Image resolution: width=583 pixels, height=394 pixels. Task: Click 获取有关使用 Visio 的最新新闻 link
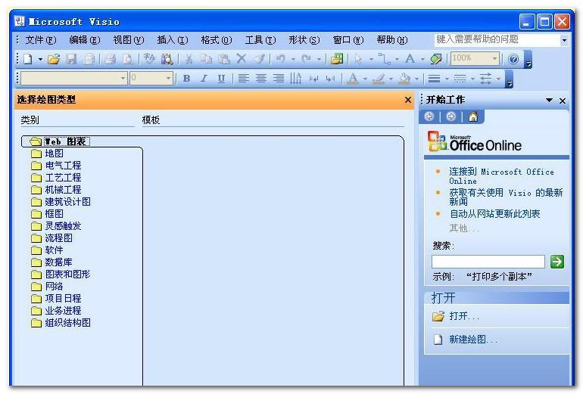click(x=506, y=197)
